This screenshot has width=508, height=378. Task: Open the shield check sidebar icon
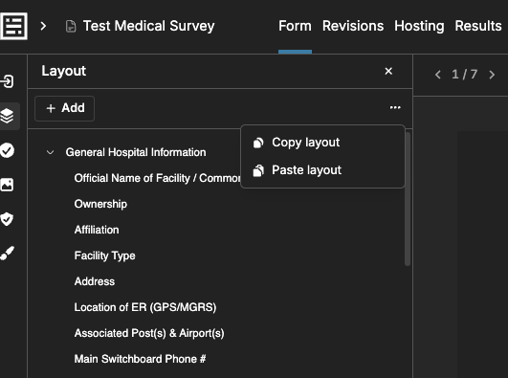[7, 219]
